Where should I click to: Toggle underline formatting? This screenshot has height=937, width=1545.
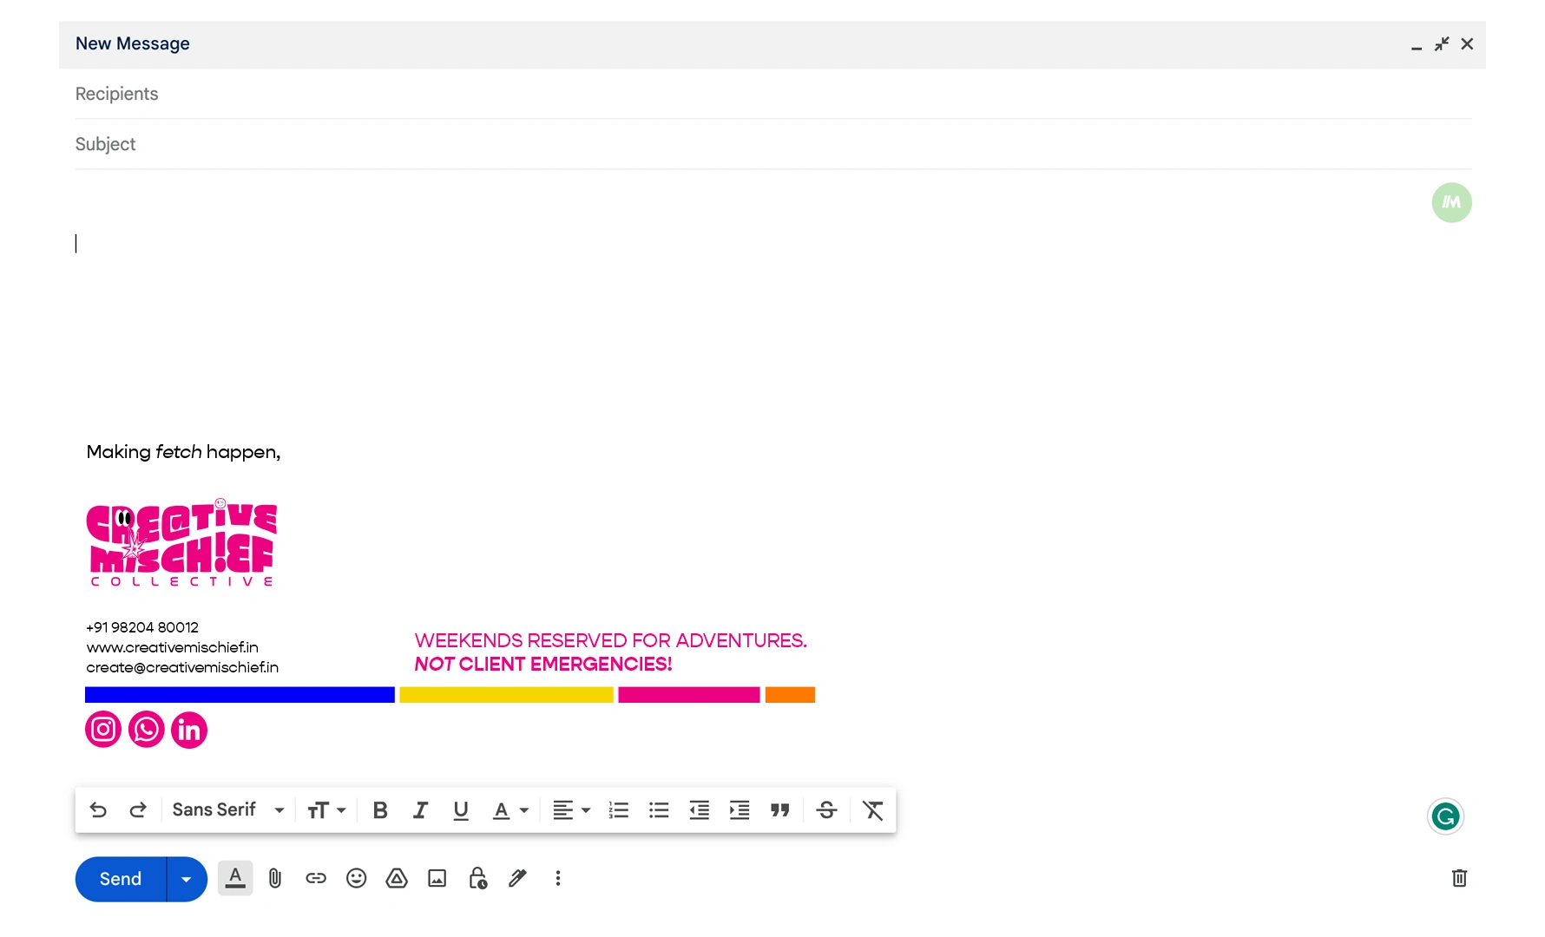tap(461, 810)
